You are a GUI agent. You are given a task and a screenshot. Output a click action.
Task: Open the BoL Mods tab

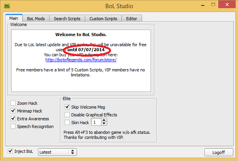pos(36,19)
